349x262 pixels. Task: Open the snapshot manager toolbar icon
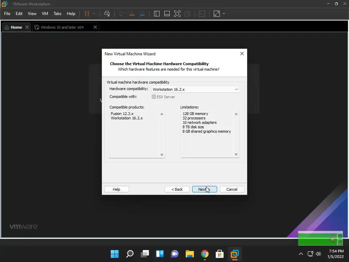click(142, 14)
